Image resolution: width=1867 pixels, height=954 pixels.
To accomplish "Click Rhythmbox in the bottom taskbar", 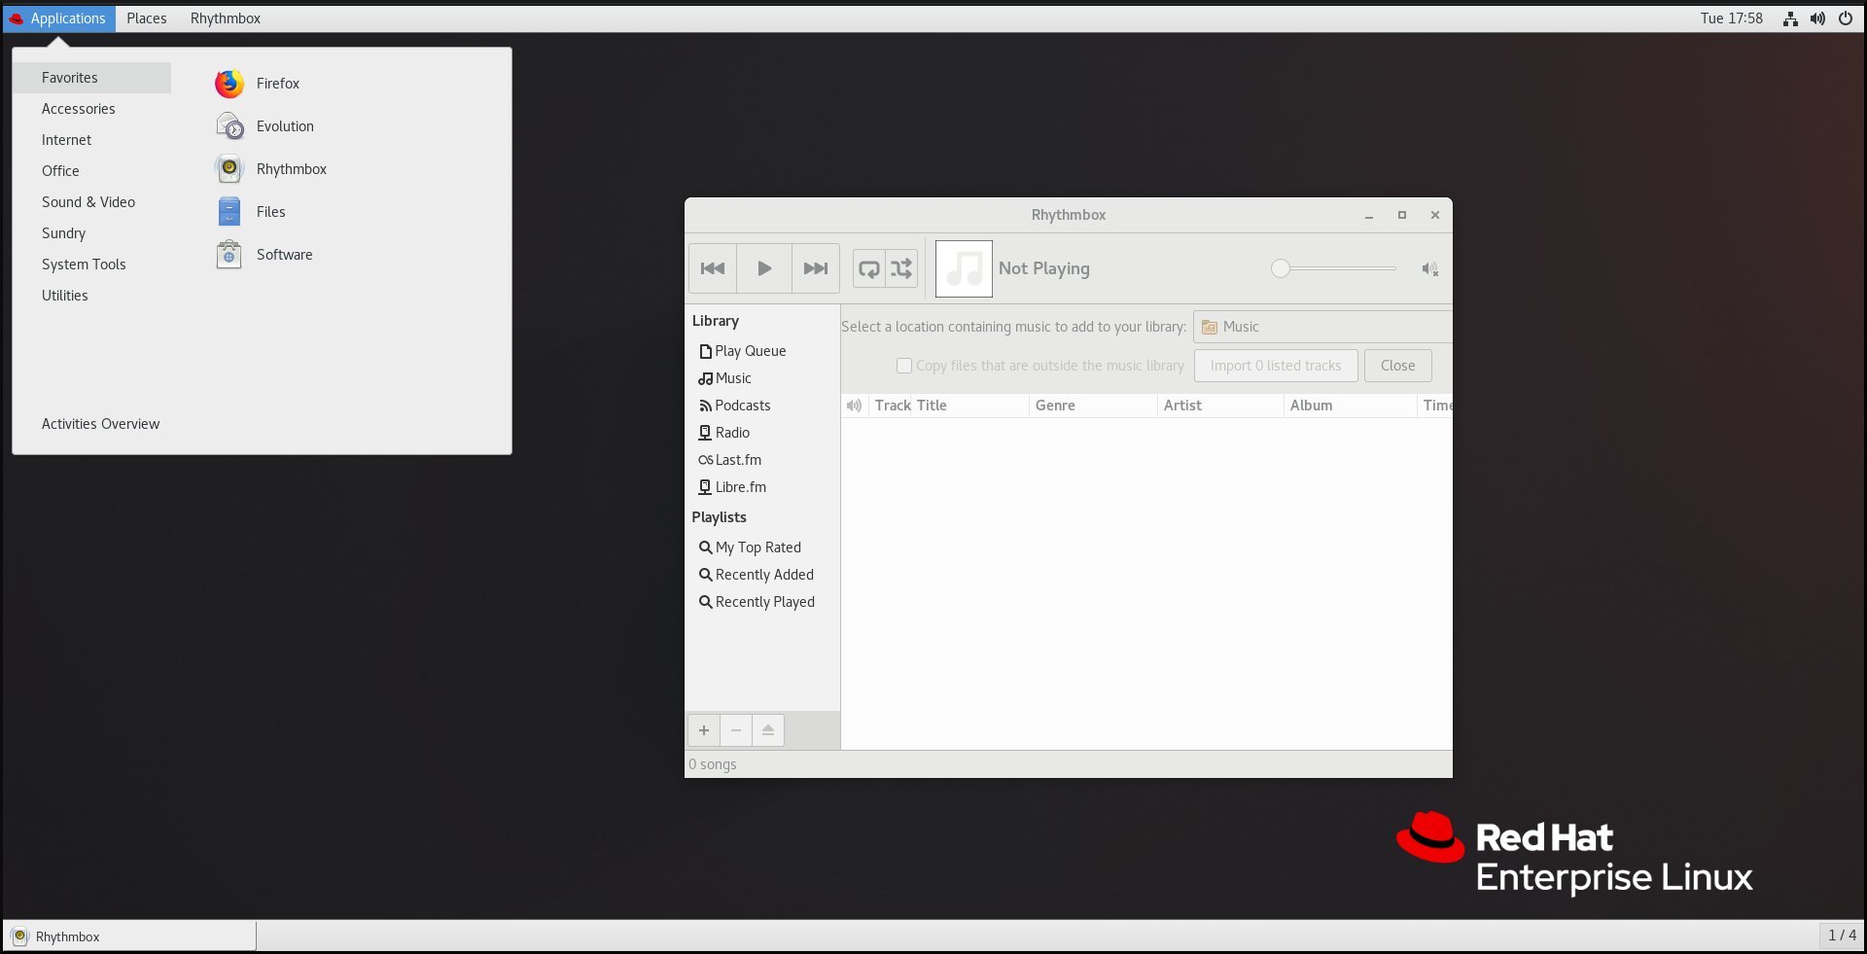I will 130,936.
